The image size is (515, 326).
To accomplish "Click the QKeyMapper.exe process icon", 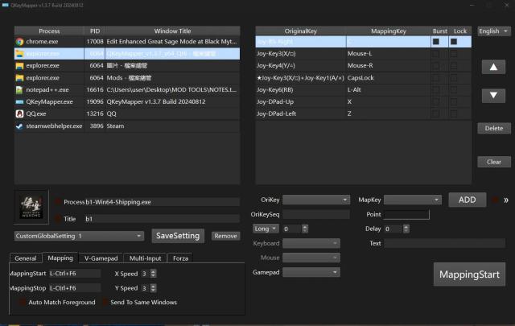I will tap(19, 102).
